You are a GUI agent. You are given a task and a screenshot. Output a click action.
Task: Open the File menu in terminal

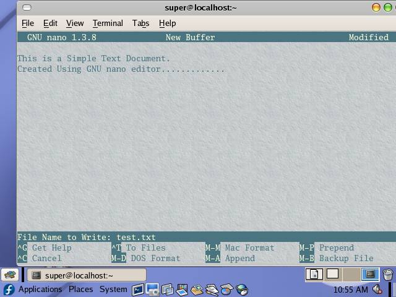pos(28,23)
